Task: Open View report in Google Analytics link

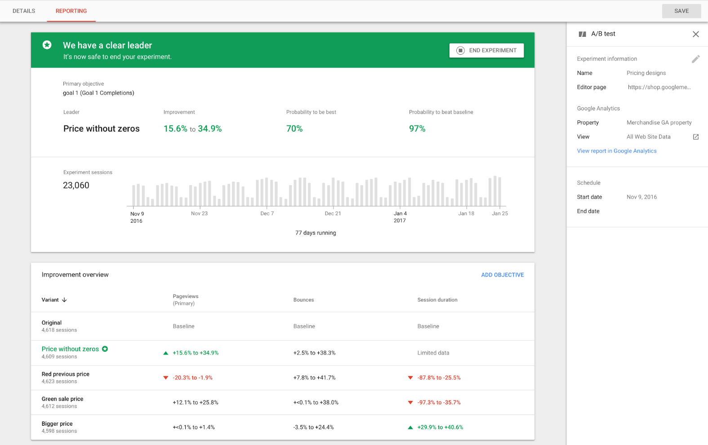Action: 616,151
